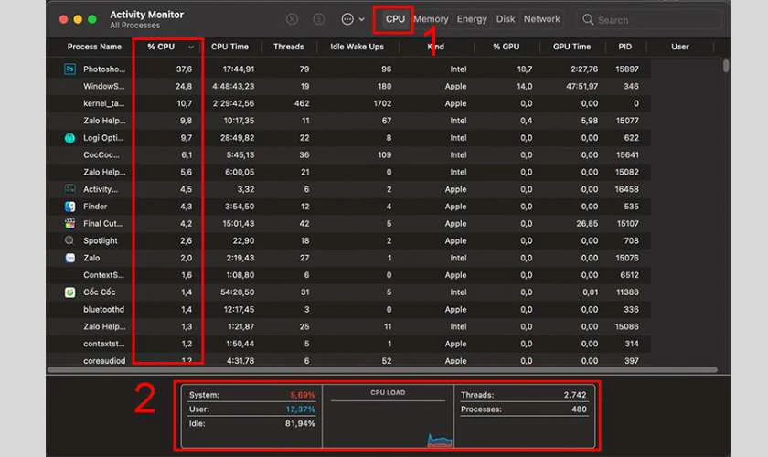Click the All Processes subtitle
Viewport: 768px width, 457px height.
134,26
